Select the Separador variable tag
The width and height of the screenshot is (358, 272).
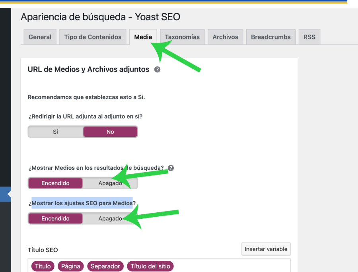(x=105, y=266)
